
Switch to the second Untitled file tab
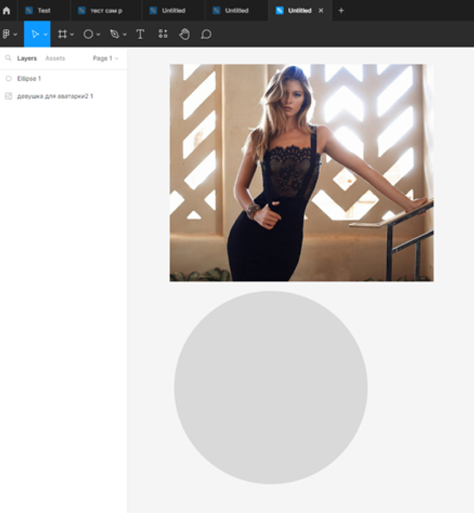(236, 10)
